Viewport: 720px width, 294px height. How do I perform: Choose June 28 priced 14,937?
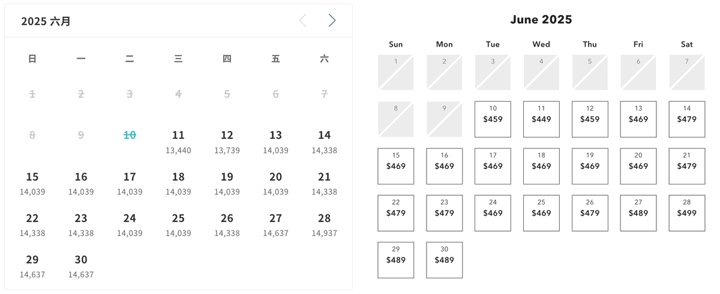click(x=324, y=225)
